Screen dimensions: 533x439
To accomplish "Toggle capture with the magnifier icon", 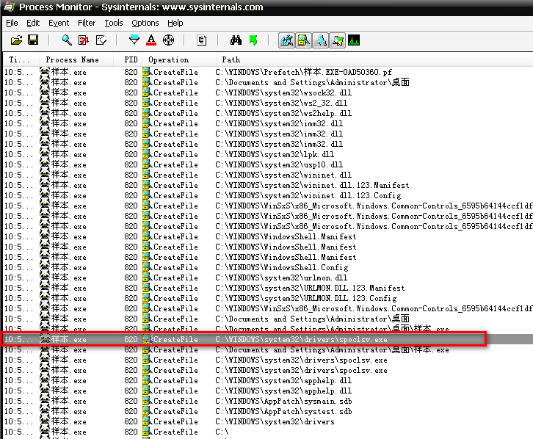I will click(x=66, y=40).
